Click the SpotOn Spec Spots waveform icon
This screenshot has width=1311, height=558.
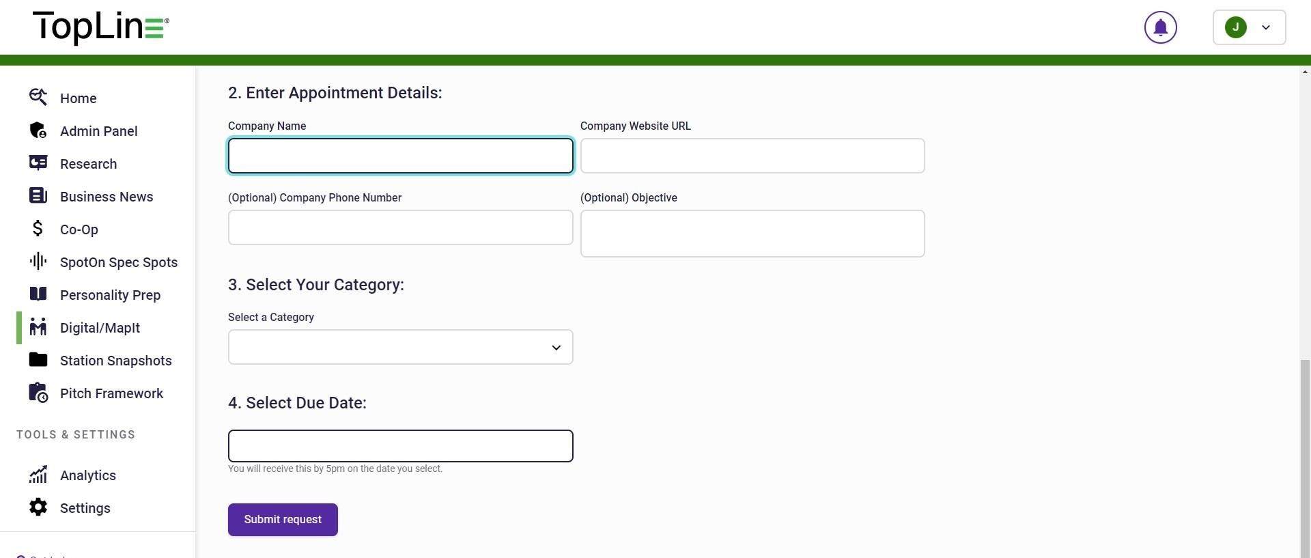click(x=38, y=262)
